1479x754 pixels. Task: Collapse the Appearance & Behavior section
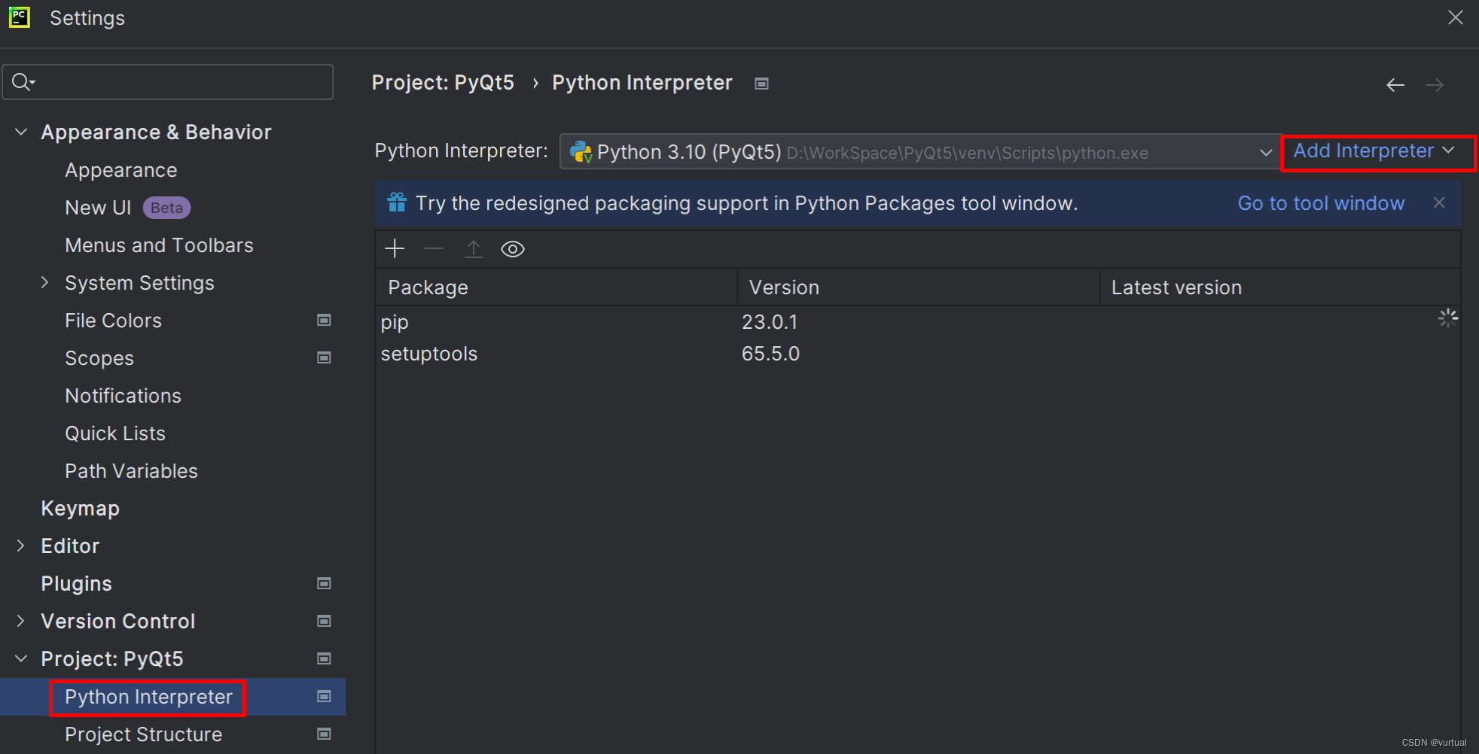point(21,132)
